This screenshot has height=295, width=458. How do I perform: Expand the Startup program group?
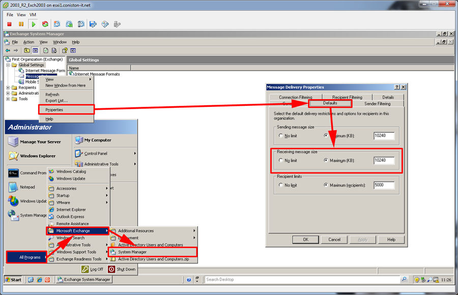78,195
